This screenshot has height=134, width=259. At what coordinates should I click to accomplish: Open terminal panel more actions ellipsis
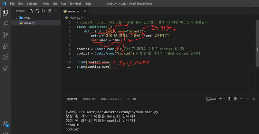point(241,99)
